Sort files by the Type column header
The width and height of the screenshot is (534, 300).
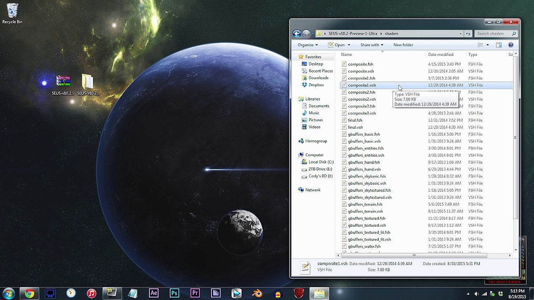point(473,55)
